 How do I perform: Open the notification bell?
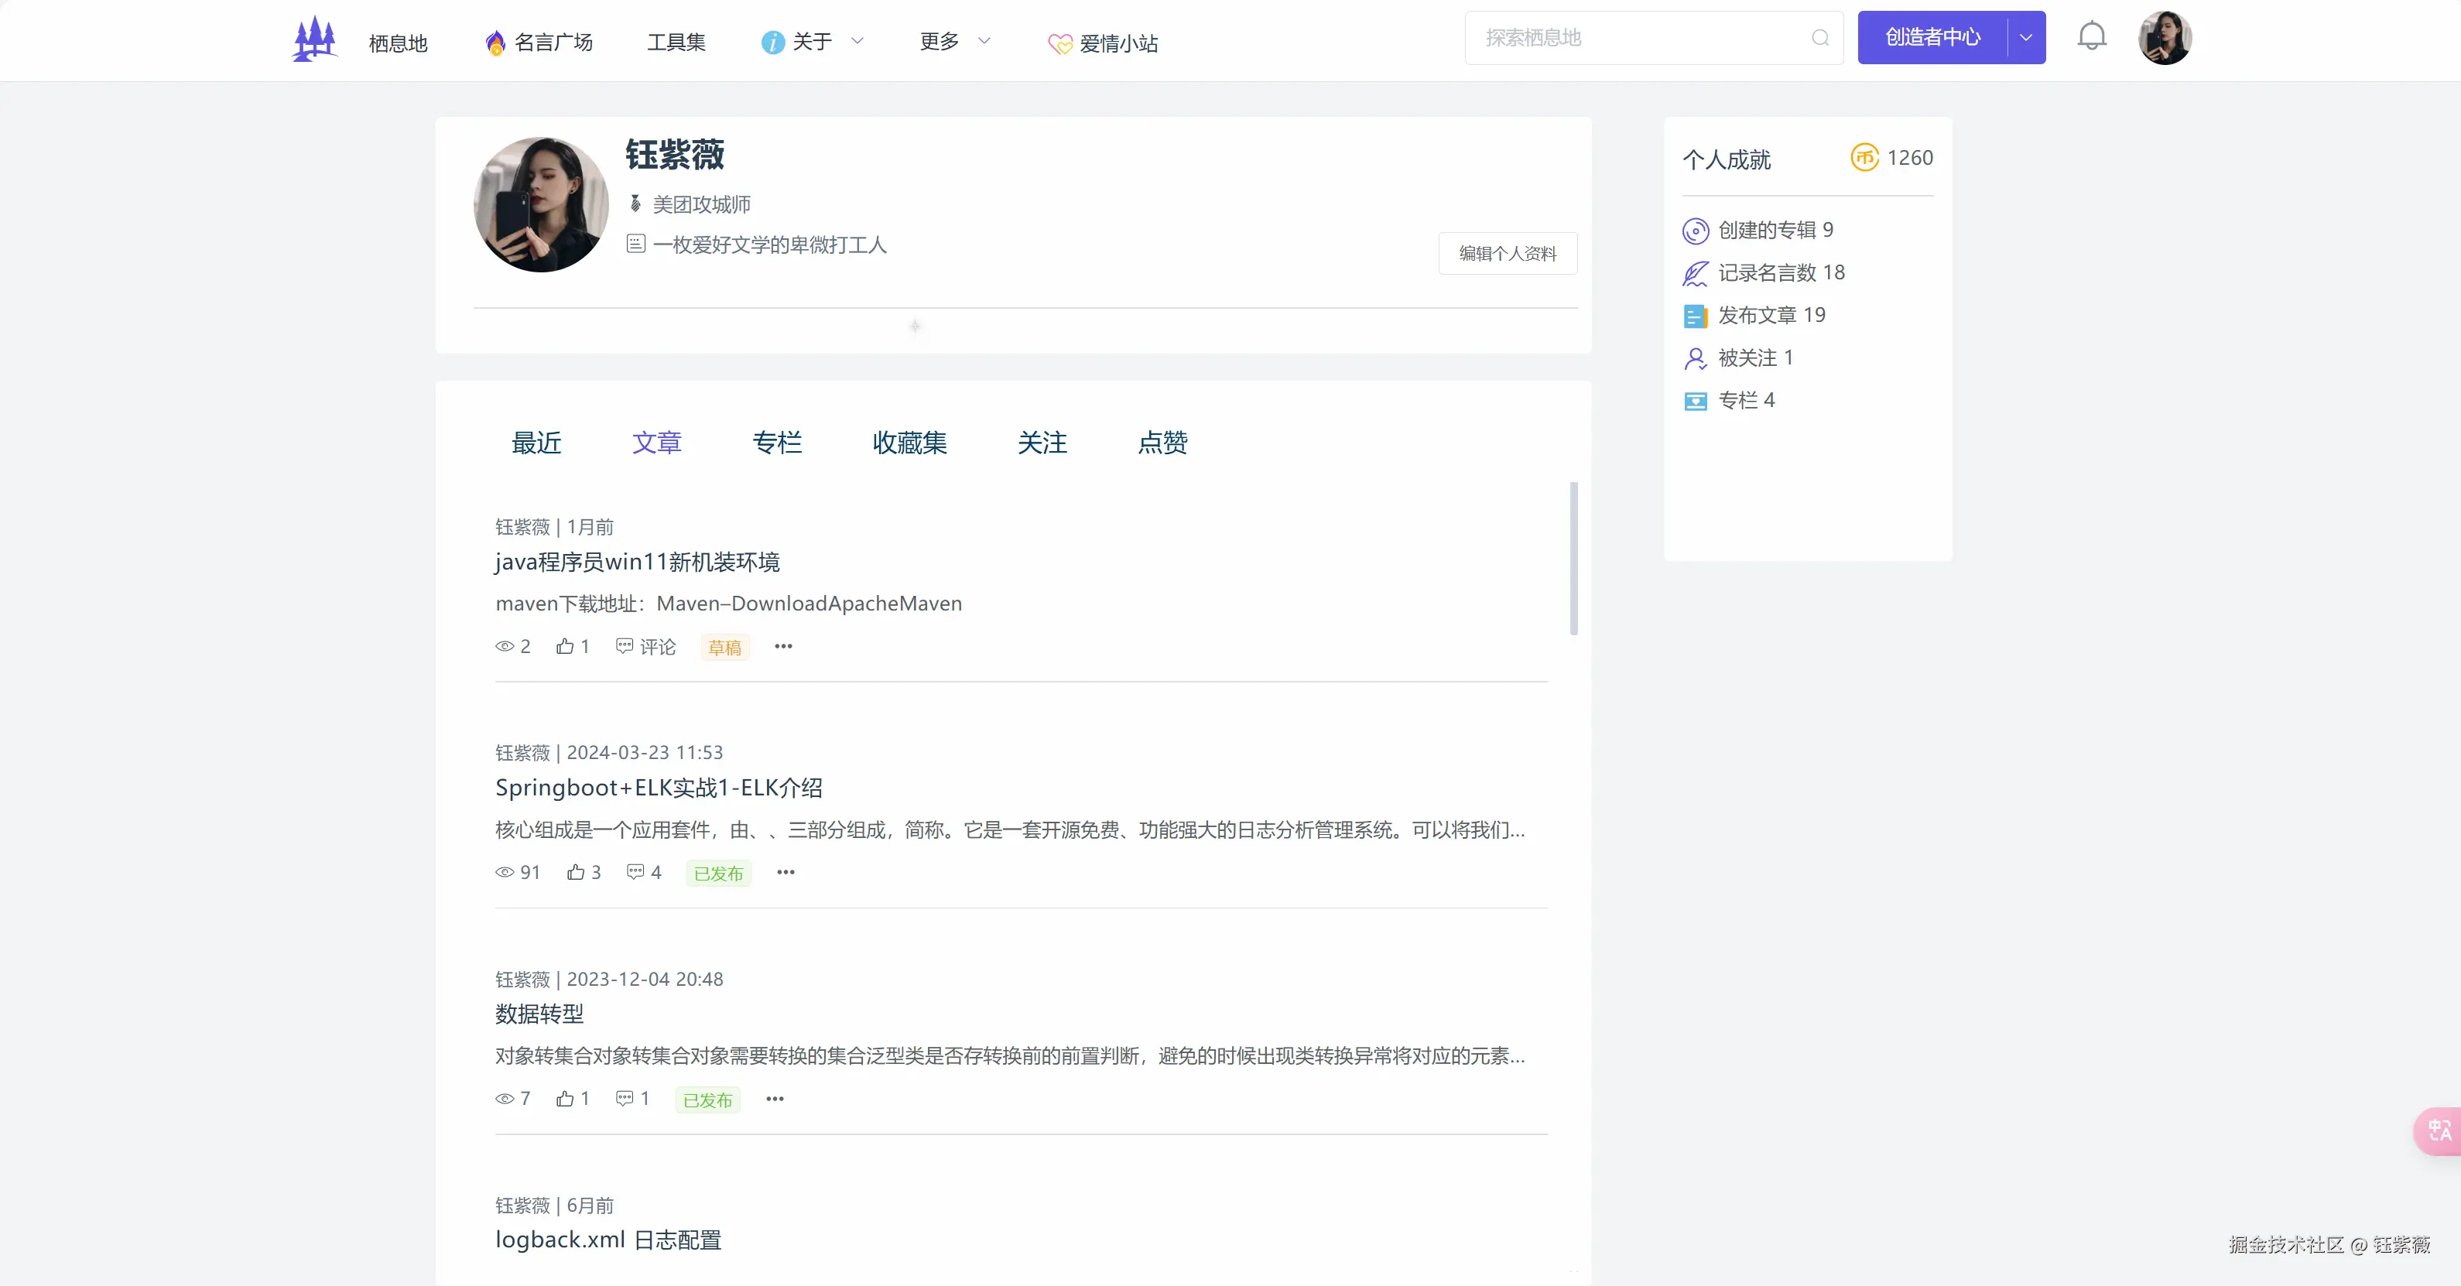coord(2092,36)
